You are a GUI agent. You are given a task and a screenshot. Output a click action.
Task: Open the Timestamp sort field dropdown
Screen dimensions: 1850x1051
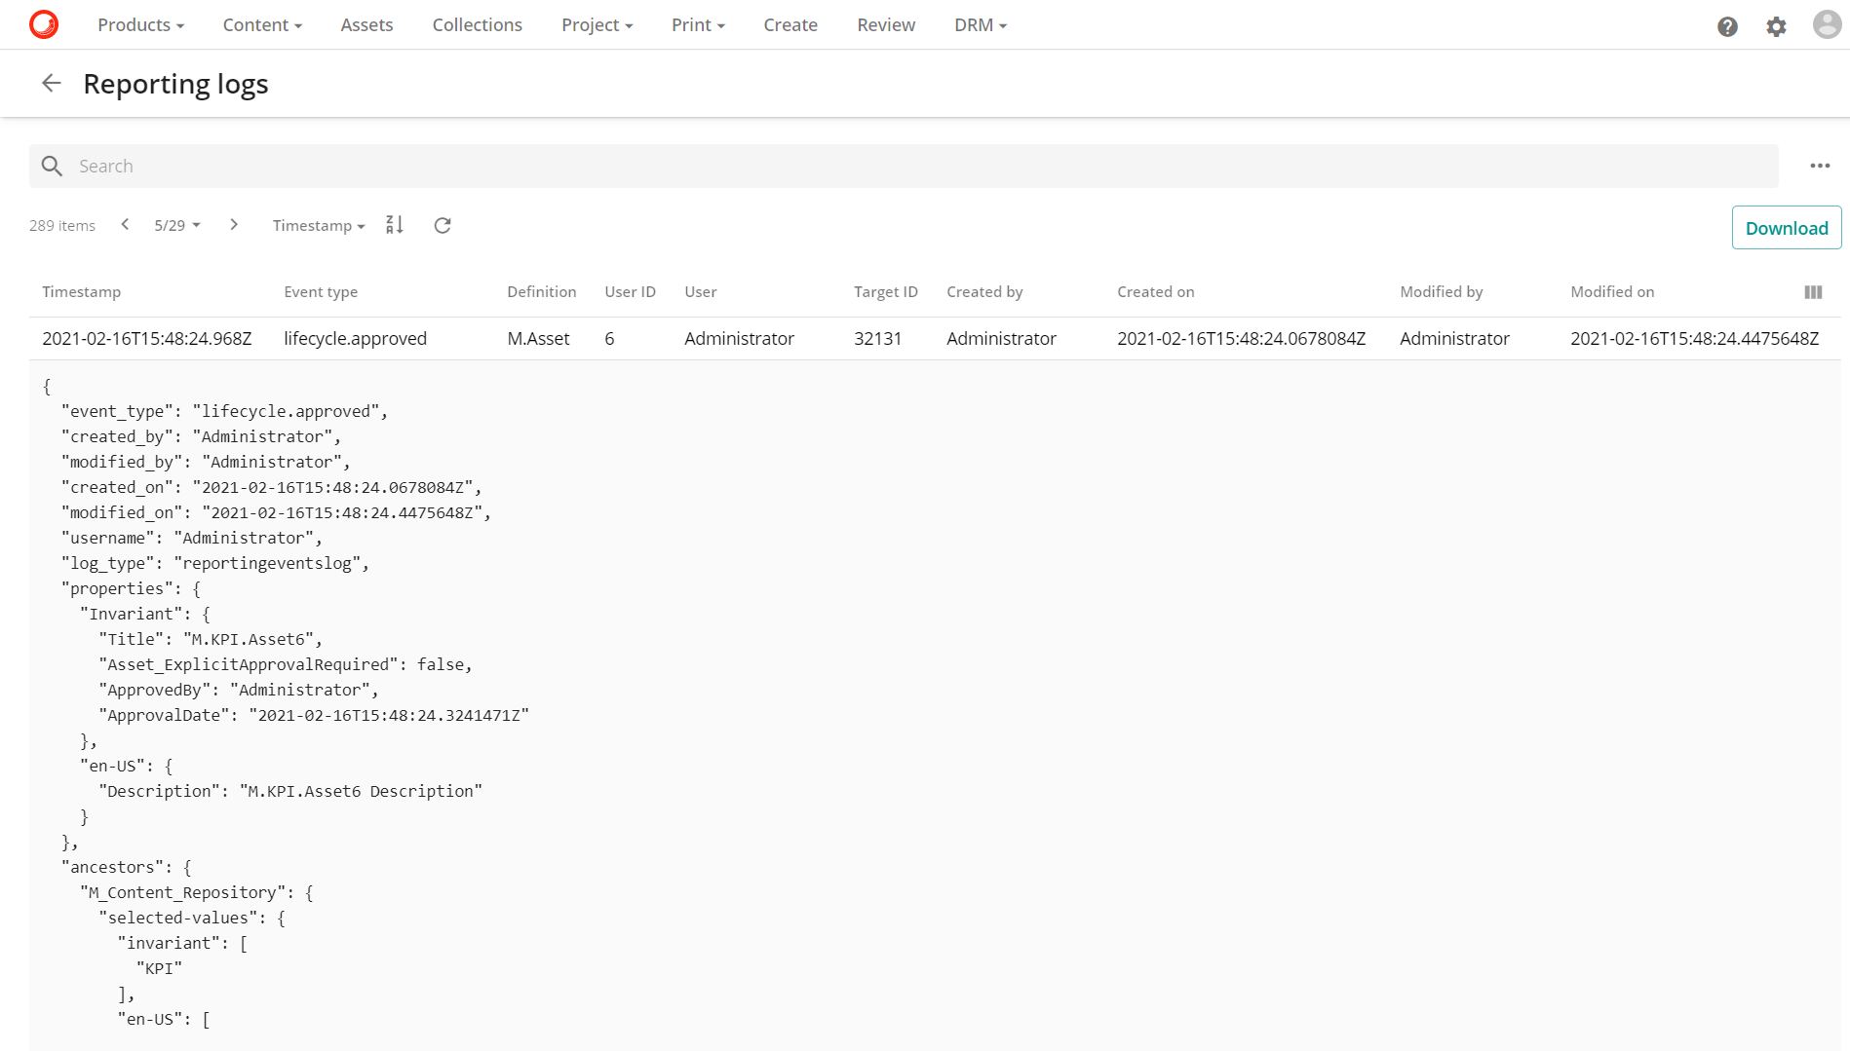[319, 225]
